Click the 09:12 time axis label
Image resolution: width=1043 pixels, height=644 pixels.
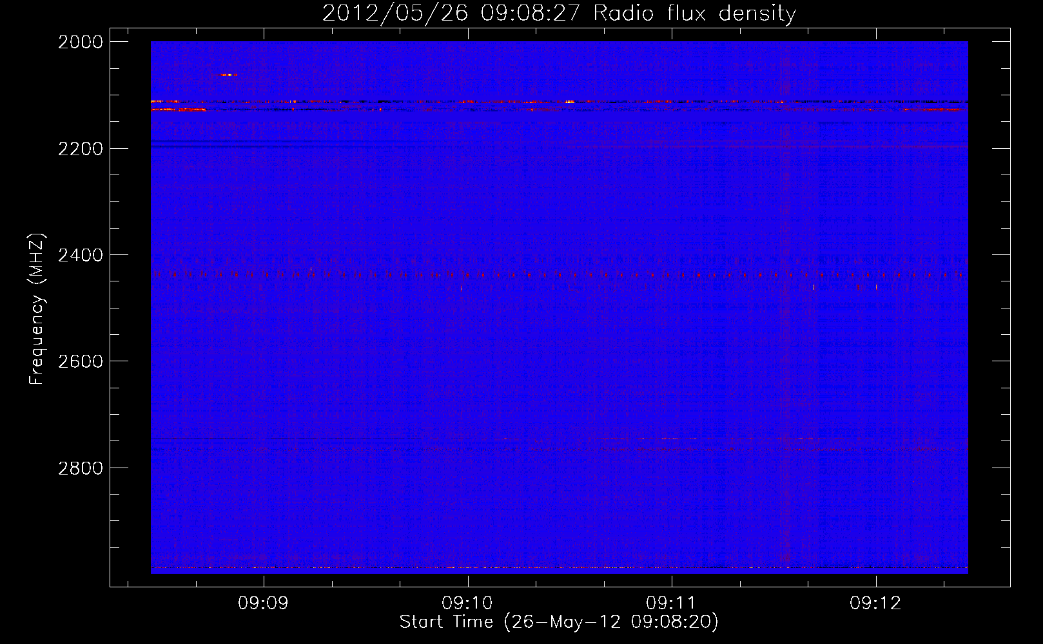[x=875, y=603]
